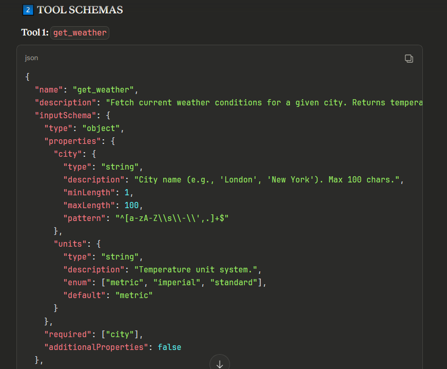
Task: Copy the JSON code block
Action: [409, 58]
